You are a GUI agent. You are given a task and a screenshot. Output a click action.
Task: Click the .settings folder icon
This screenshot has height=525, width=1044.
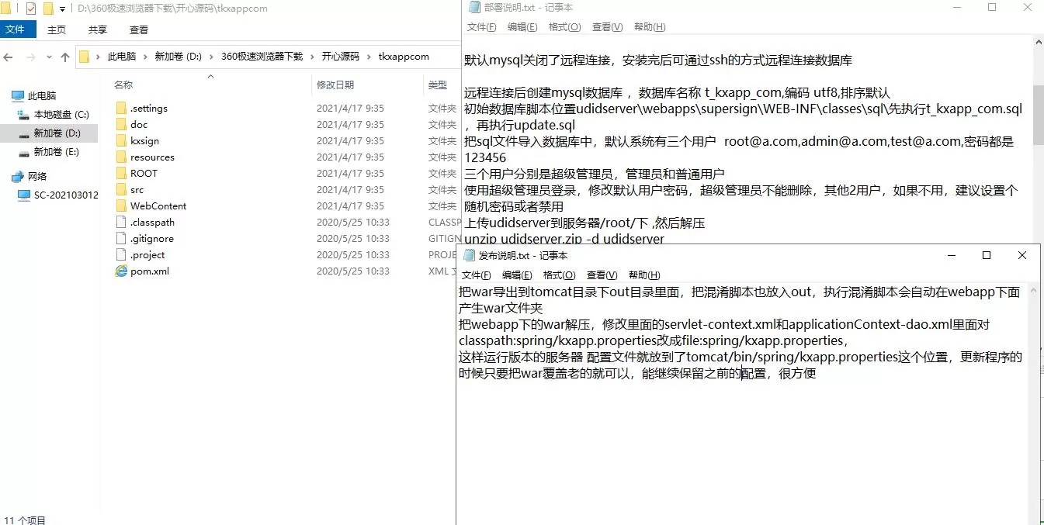120,108
